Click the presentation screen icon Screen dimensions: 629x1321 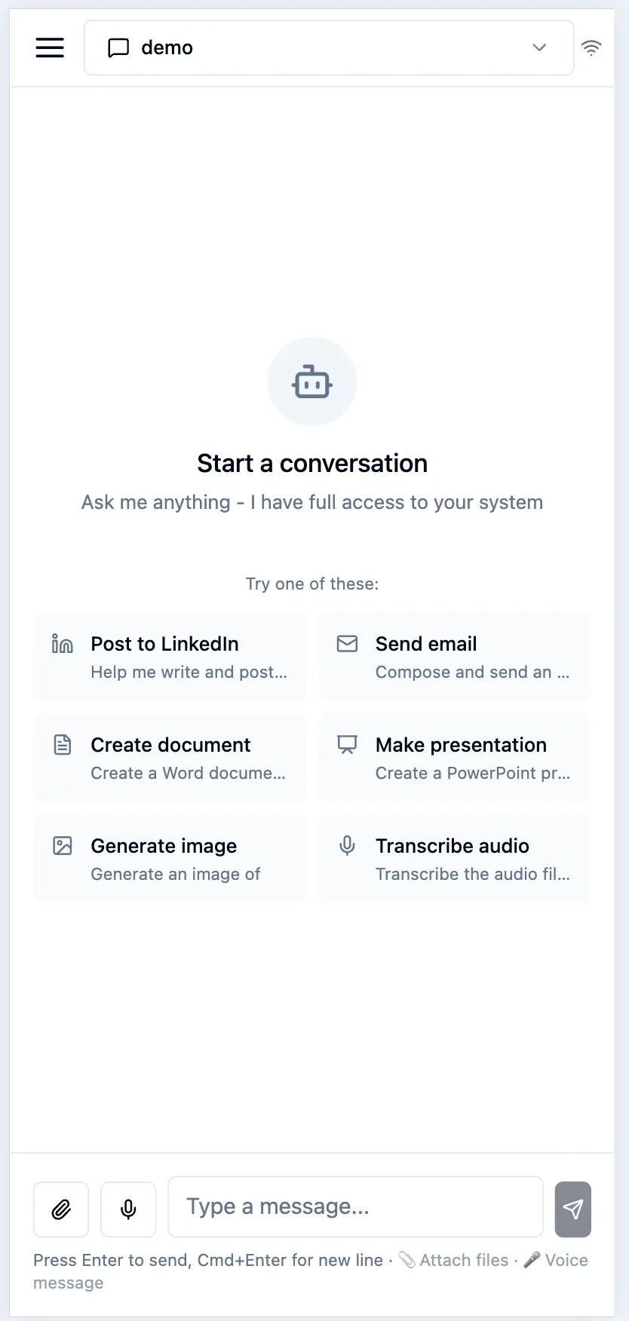(347, 745)
